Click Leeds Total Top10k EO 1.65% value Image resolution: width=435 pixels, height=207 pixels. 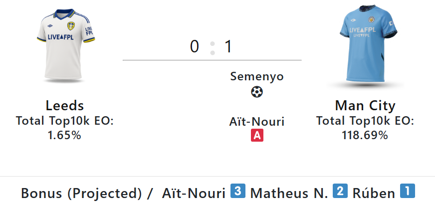pyautogui.click(x=65, y=135)
